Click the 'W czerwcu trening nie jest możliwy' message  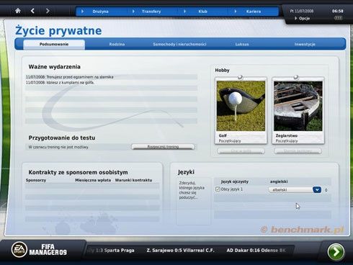(58, 147)
